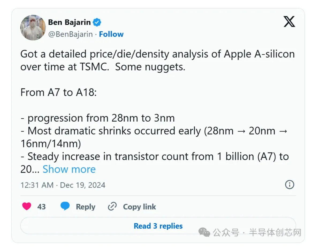Viewport: 310px width, 247px height.
Task: Expand the tweet with Show more
Action: pyautogui.click(x=69, y=169)
